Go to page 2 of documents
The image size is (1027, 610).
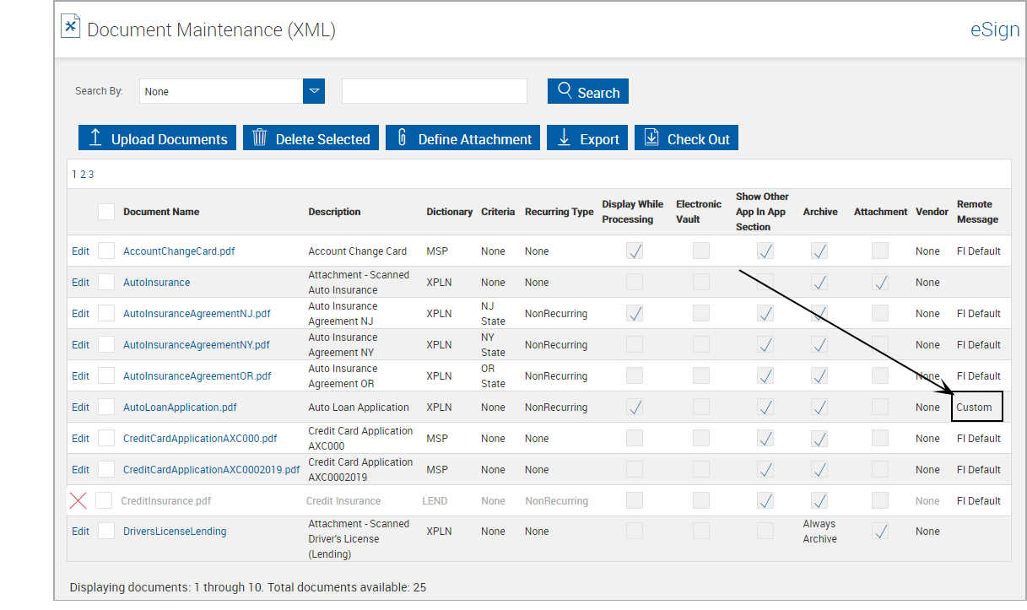tap(83, 173)
